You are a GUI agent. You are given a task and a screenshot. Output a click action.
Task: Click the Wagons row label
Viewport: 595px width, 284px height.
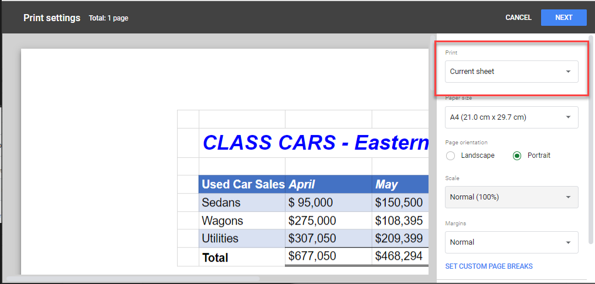222,221
